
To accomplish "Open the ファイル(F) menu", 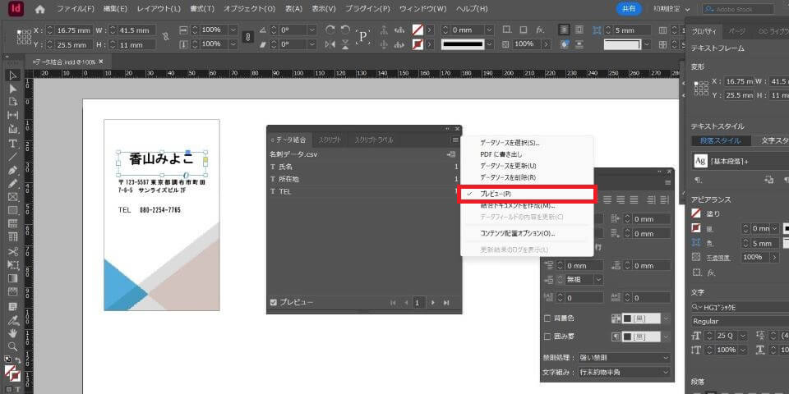I will 76,9.
